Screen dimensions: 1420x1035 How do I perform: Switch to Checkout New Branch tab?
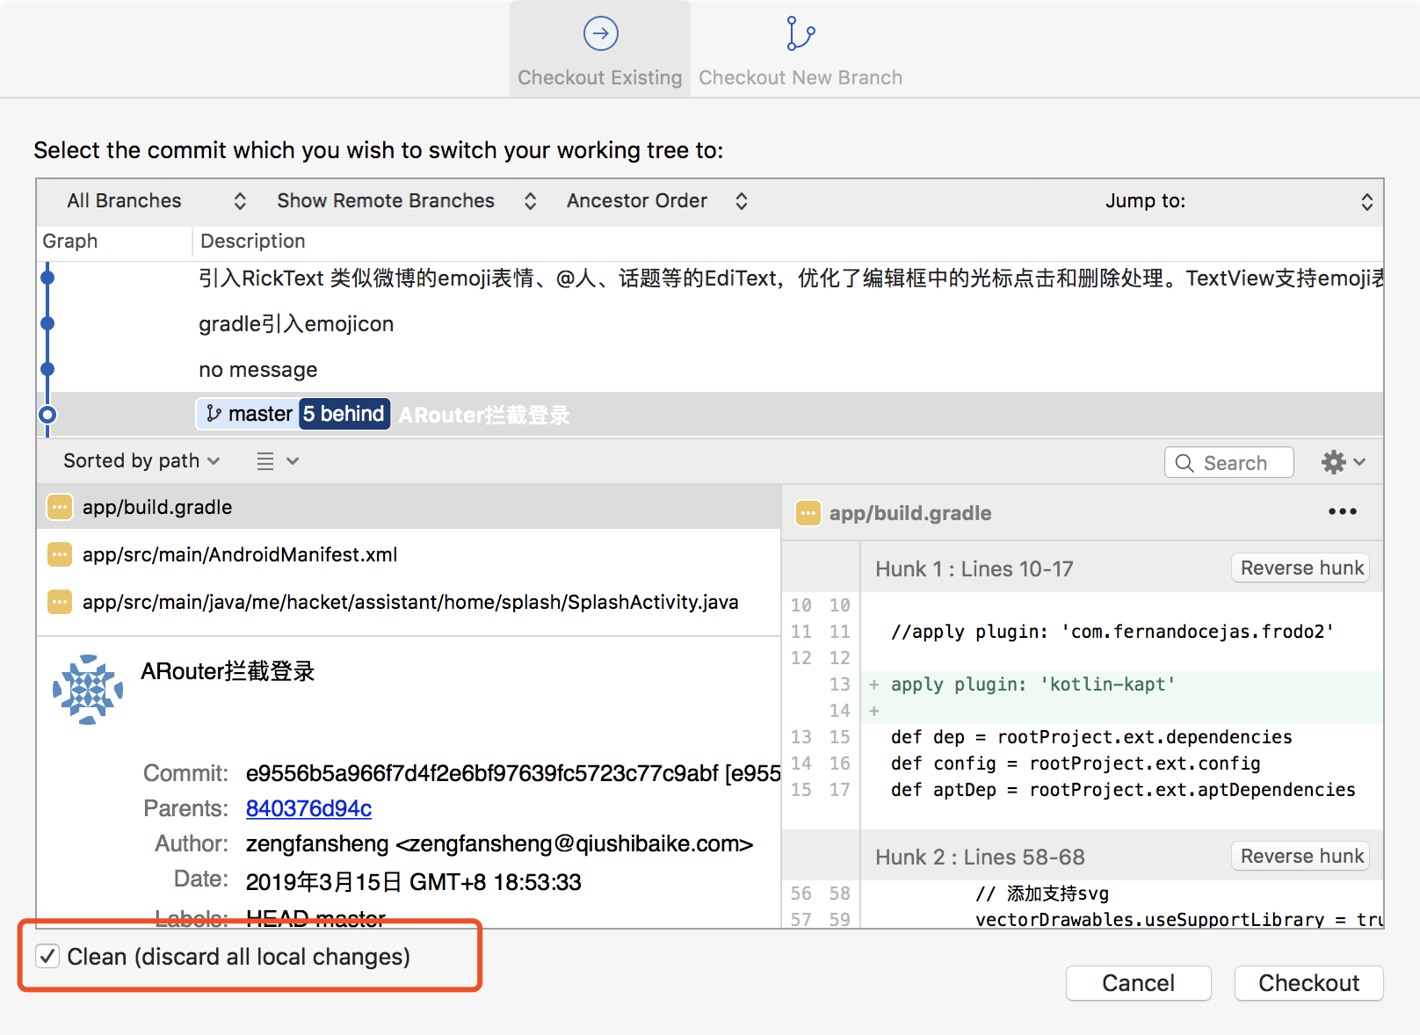(x=801, y=50)
